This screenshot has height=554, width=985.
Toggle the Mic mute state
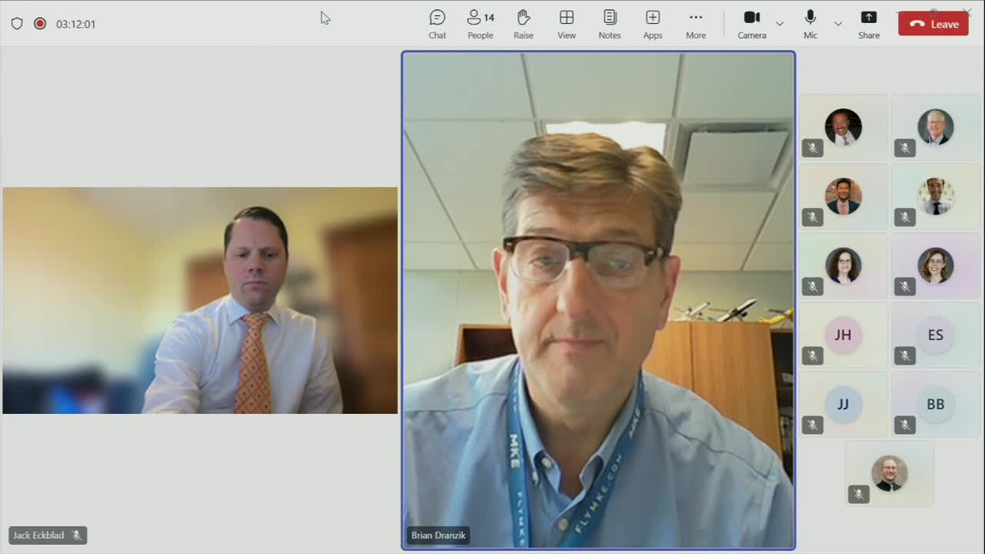coord(810,24)
